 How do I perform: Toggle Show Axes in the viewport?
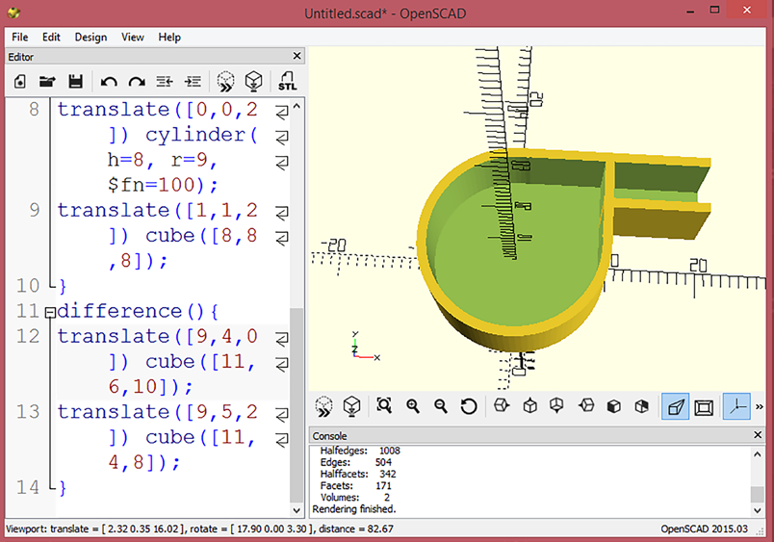click(x=736, y=407)
